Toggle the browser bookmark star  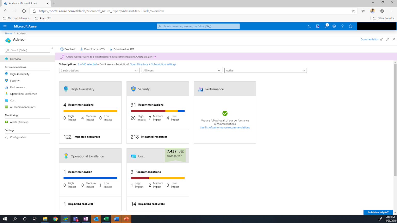[x=353, y=11]
